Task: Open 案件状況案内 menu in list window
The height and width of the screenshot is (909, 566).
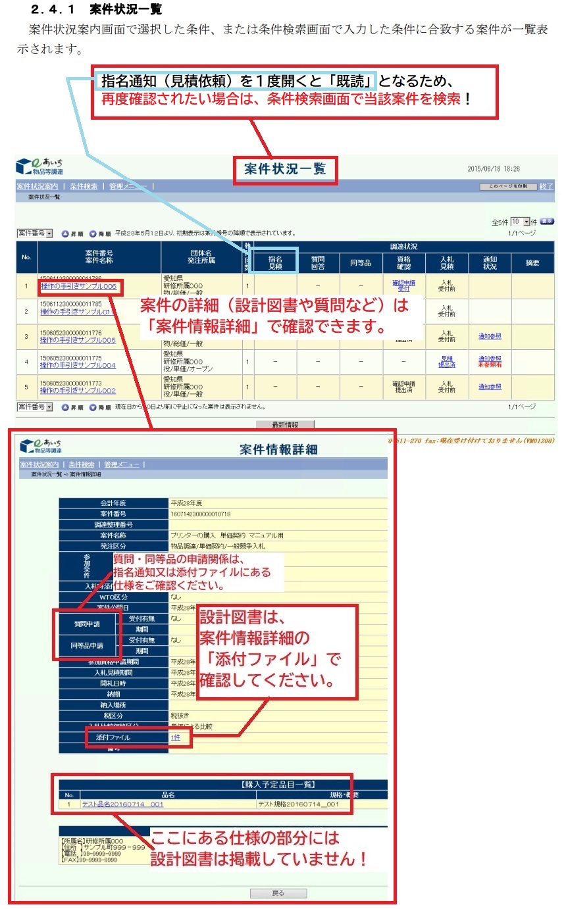Action: 38,187
